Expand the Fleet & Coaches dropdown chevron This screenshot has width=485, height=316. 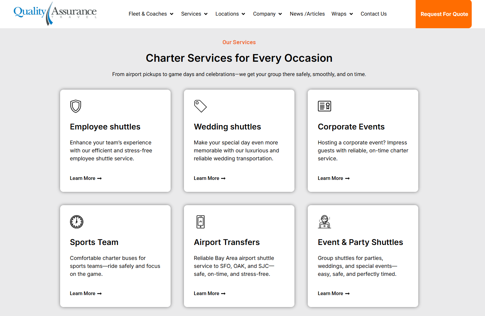pyautogui.click(x=172, y=14)
